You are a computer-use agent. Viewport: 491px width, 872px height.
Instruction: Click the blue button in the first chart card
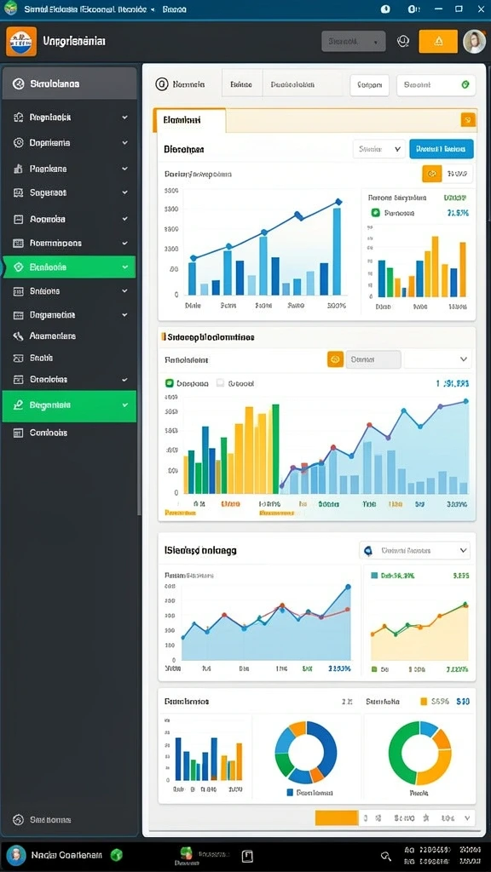pyautogui.click(x=442, y=149)
